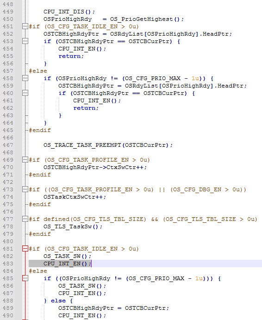Click OS_TASK_SW(); on line 482
262x320 pixels.
click(67, 256)
